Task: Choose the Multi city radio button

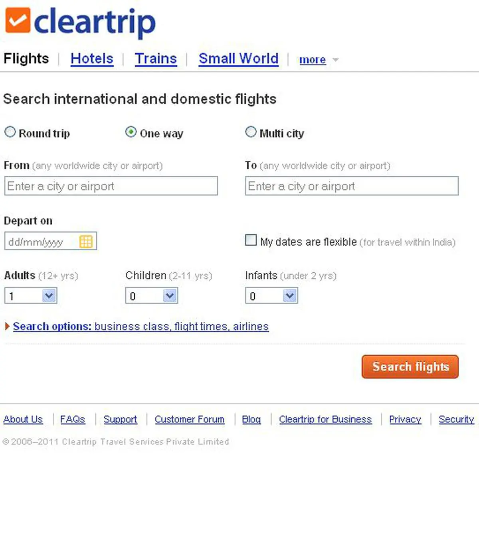Action: [251, 132]
